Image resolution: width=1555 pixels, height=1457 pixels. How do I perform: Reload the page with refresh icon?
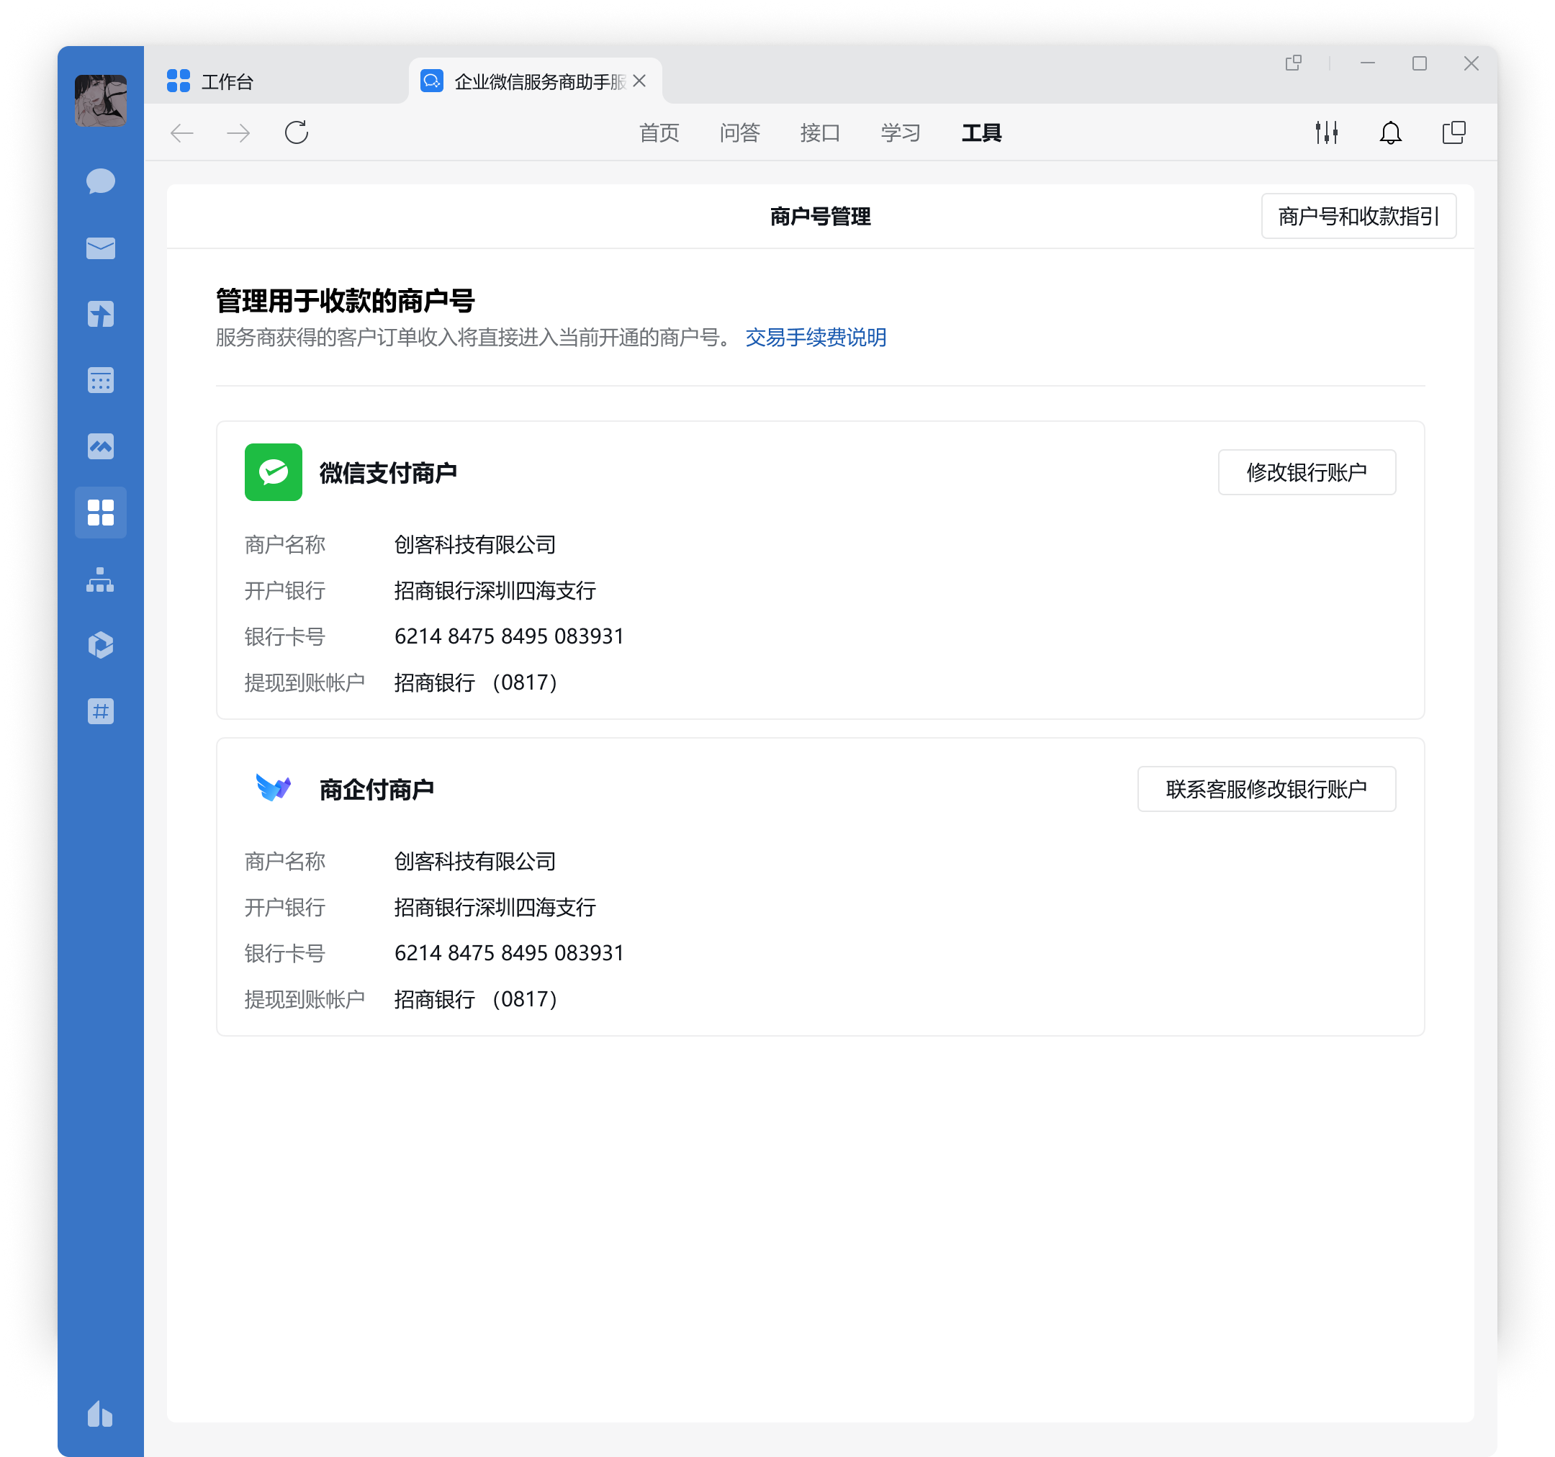pyautogui.click(x=297, y=132)
